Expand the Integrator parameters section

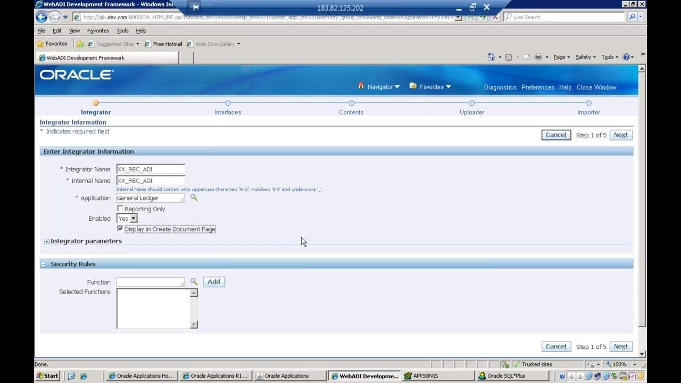click(47, 242)
